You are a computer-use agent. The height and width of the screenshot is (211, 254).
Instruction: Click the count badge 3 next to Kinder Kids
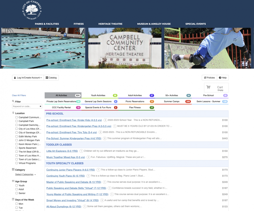tap(105, 120)
